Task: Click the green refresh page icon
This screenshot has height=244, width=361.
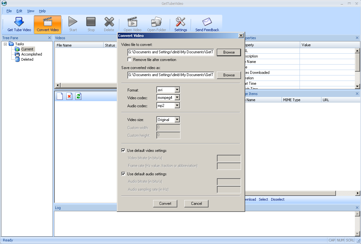Action: [x=78, y=96]
